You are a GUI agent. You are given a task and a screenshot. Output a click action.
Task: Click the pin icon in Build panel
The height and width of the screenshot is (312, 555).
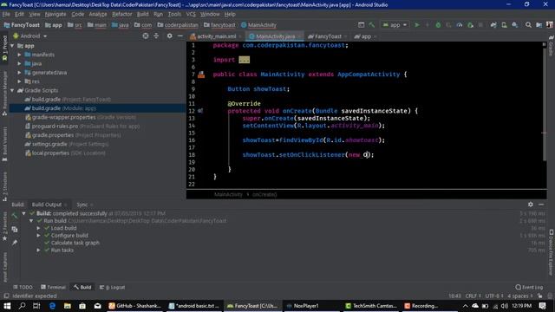(x=15, y=243)
